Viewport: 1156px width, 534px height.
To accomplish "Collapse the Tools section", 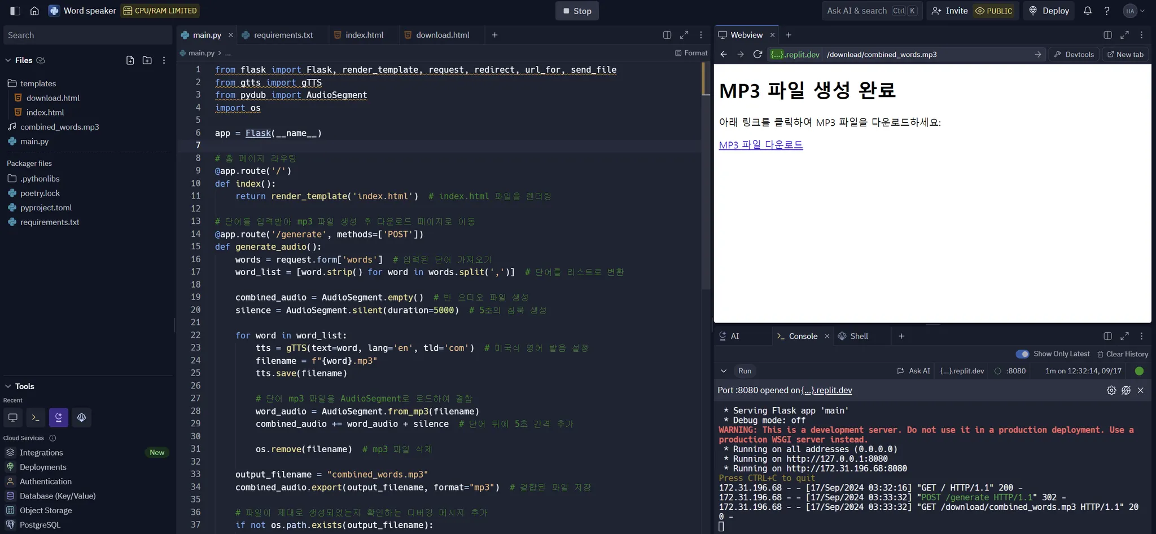I will (8, 386).
